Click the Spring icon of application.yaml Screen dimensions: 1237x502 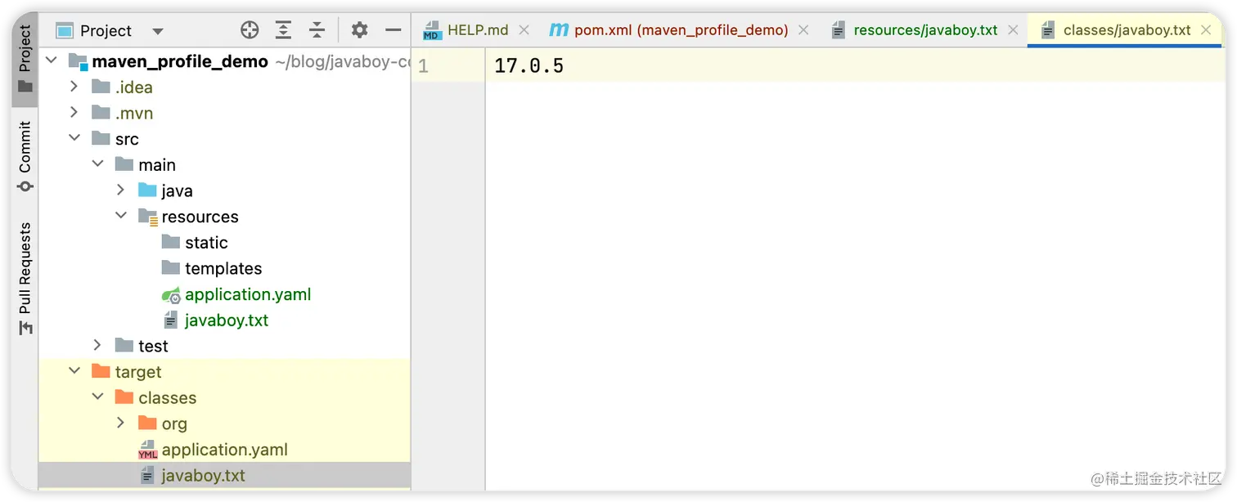pos(171,295)
